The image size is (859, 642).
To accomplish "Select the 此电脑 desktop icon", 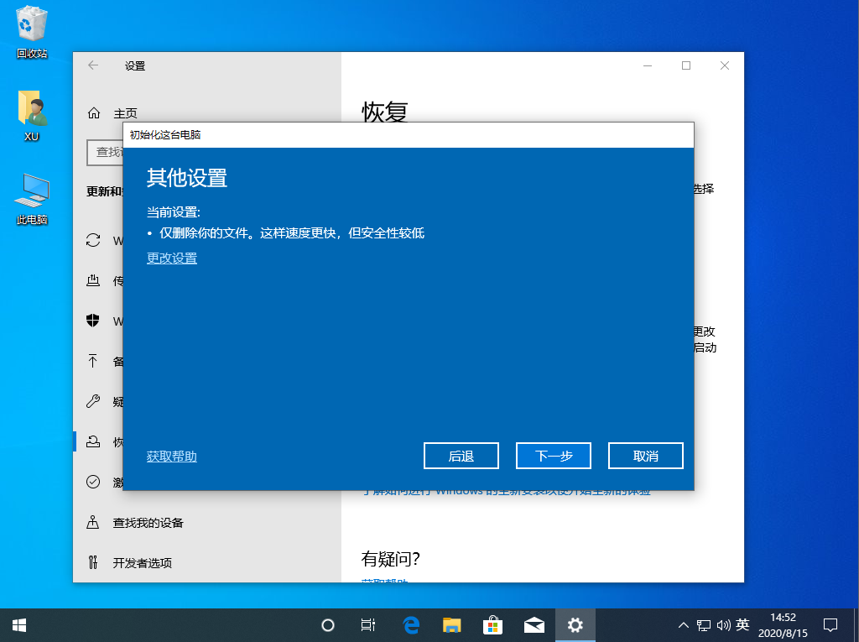I will pos(32,199).
